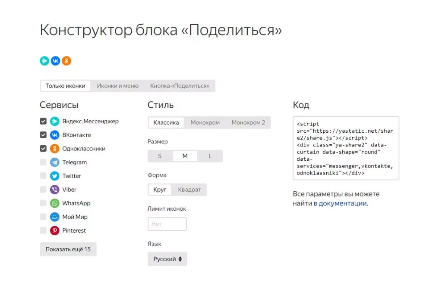Click Viber icon in services list
Image resolution: width=442 pixels, height=293 pixels.
[55, 190]
